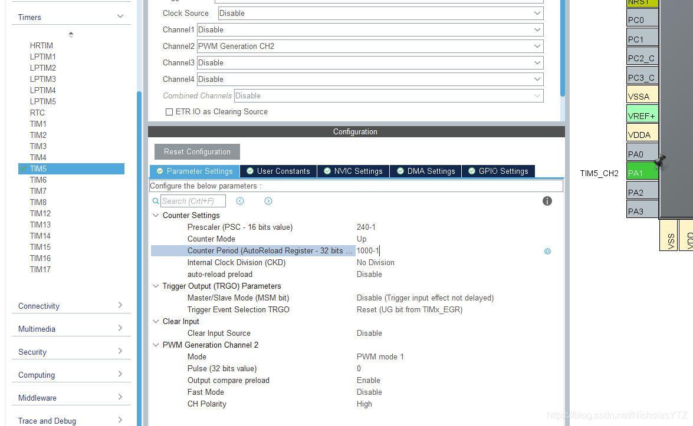Click Trigger Event Selection TRGO Reset value
The image size is (693, 426).
coord(410,310)
